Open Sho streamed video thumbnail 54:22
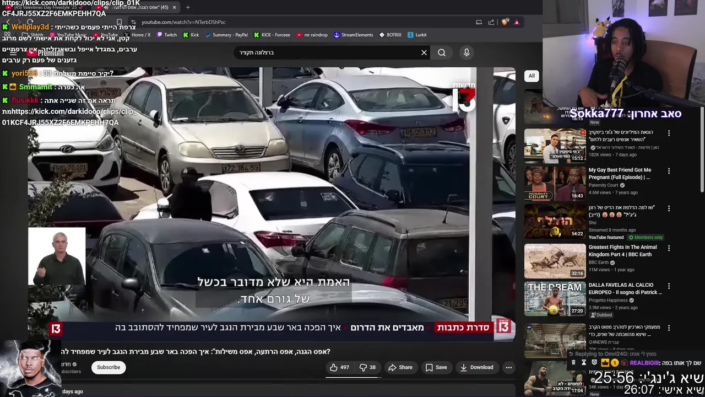Image resolution: width=705 pixels, height=397 pixels. click(x=555, y=221)
